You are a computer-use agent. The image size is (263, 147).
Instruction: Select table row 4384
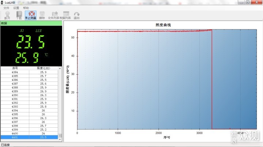(29, 72)
